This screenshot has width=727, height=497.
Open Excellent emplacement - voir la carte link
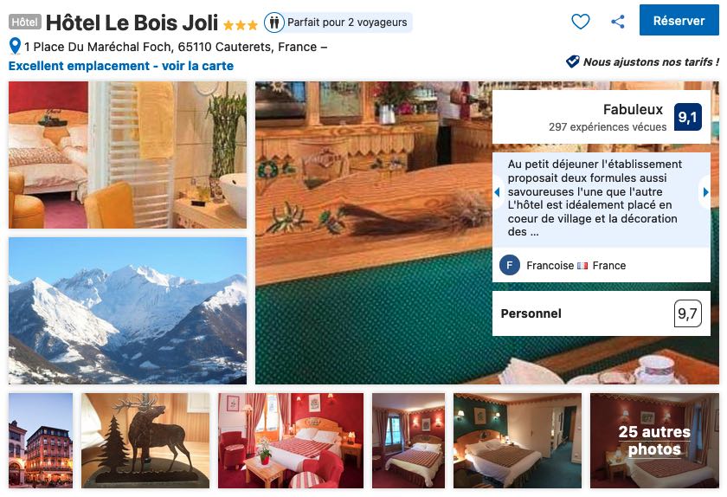point(121,66)
